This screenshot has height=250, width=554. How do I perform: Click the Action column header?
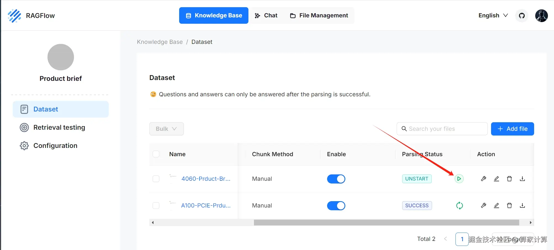(486, 154)
